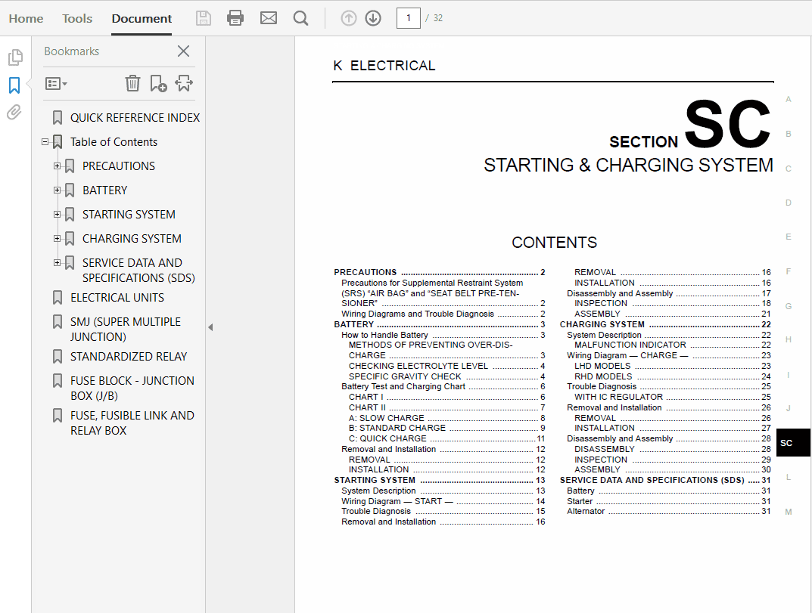
Task: Open the Print dialog
Action: pos(235,17)
